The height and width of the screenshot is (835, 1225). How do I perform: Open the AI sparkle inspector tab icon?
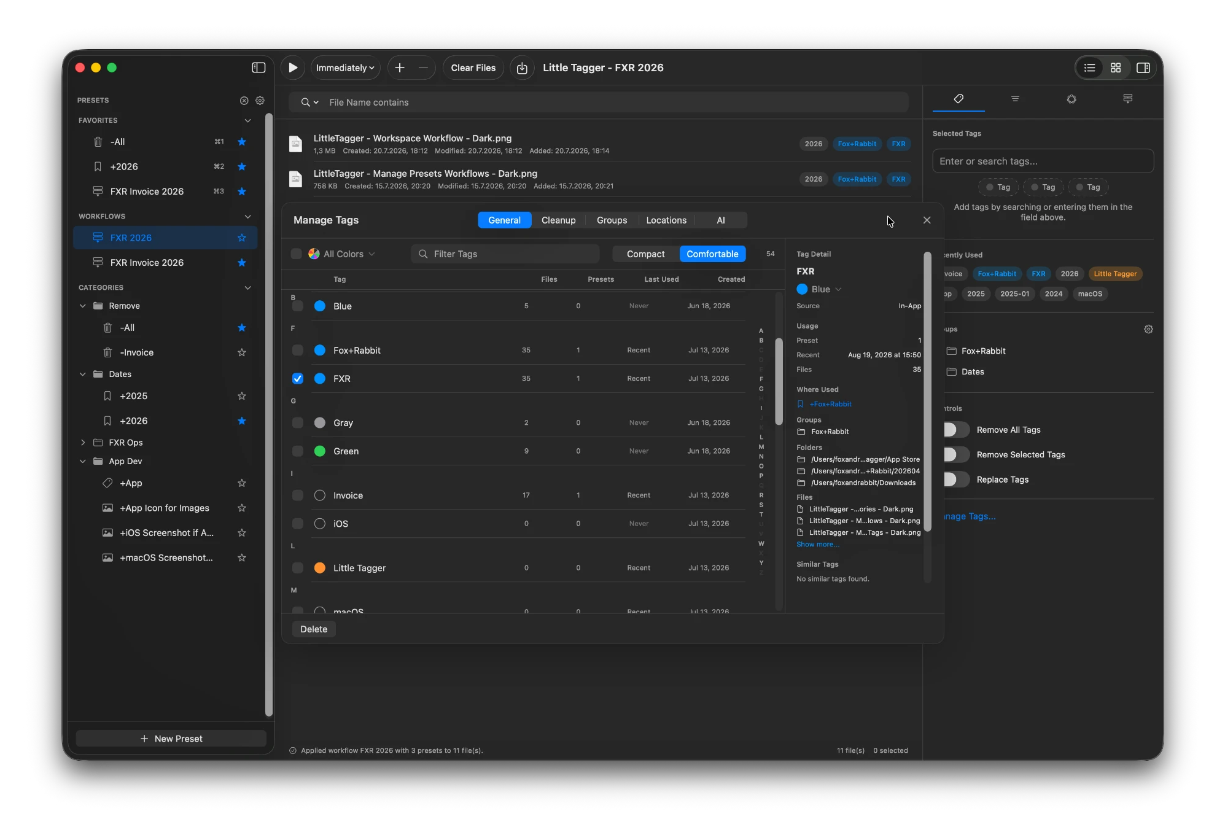click(1071, 98)
